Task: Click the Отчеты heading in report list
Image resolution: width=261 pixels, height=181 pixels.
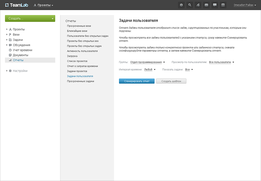Action: click(x=70, y=21)
